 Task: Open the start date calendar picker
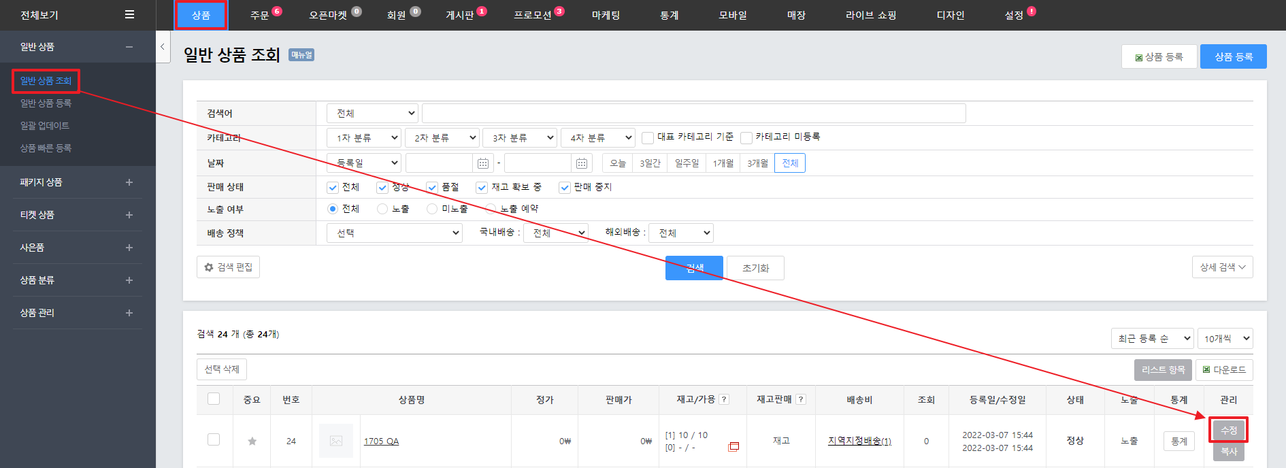coord(482,163)
